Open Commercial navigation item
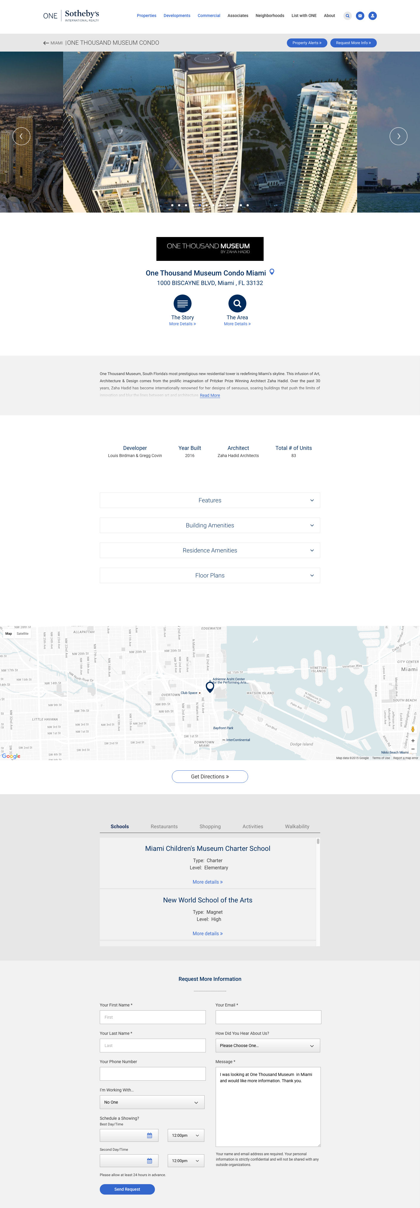The image size is (420, 1208). 209,16
